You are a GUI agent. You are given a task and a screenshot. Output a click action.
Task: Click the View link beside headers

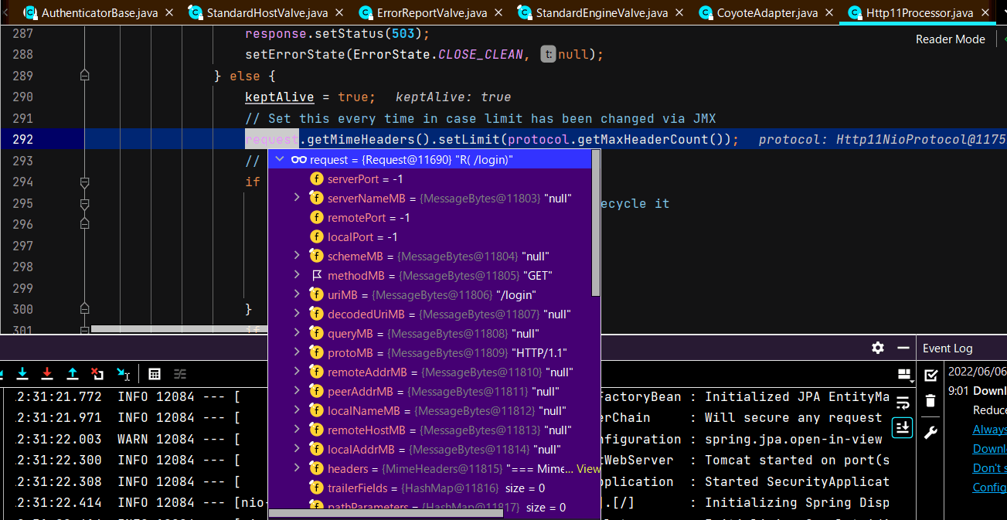coord(588,468)
